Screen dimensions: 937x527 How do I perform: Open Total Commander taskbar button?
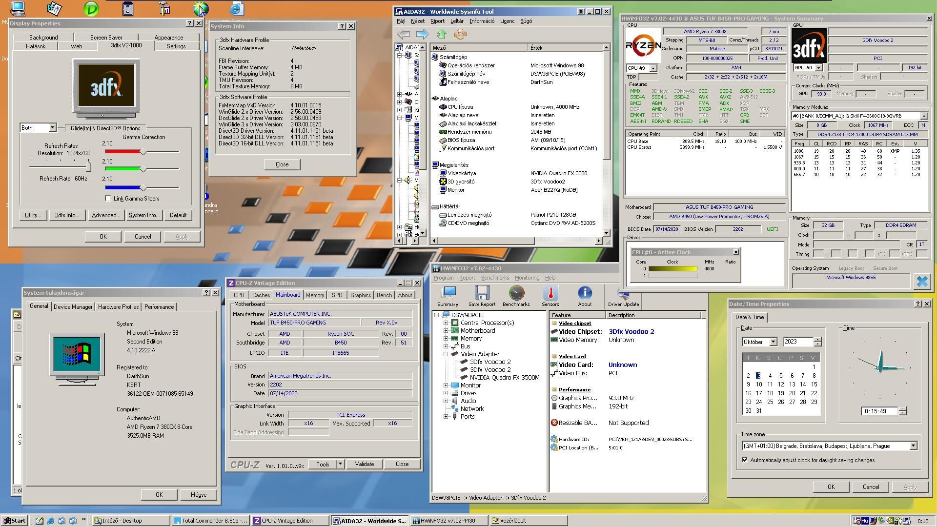pyautogui.click(x=211, y=521)
